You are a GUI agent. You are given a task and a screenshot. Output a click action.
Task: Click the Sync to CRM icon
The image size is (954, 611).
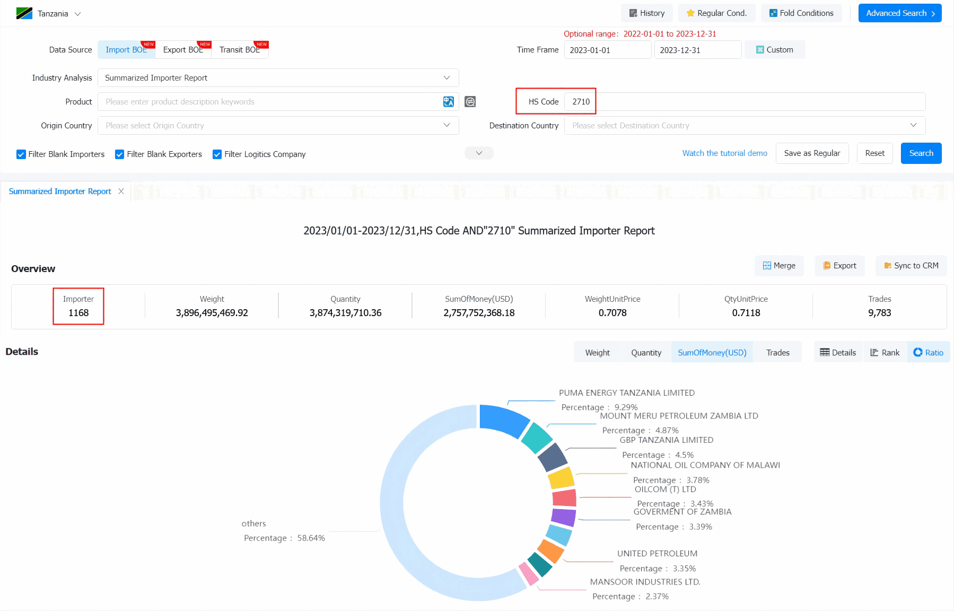[888, 266]
